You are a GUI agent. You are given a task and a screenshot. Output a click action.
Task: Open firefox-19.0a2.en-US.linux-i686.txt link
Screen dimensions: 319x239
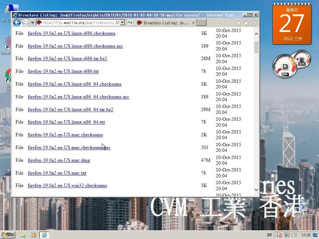pos(63,71)
